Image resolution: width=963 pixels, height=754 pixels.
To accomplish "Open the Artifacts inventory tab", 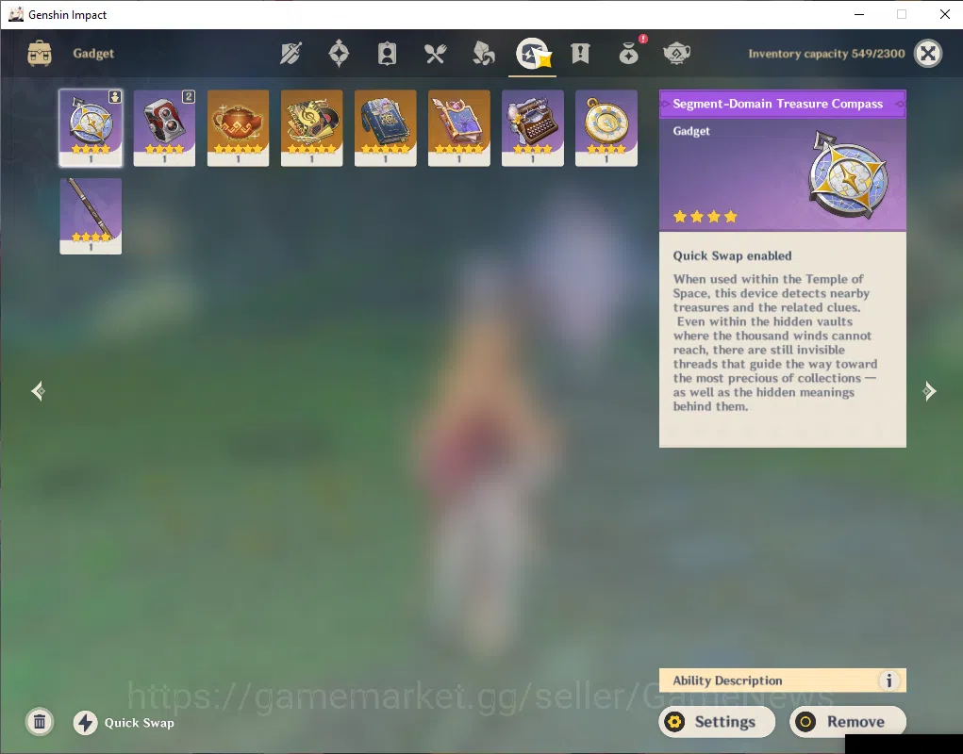I will (339, 54).
